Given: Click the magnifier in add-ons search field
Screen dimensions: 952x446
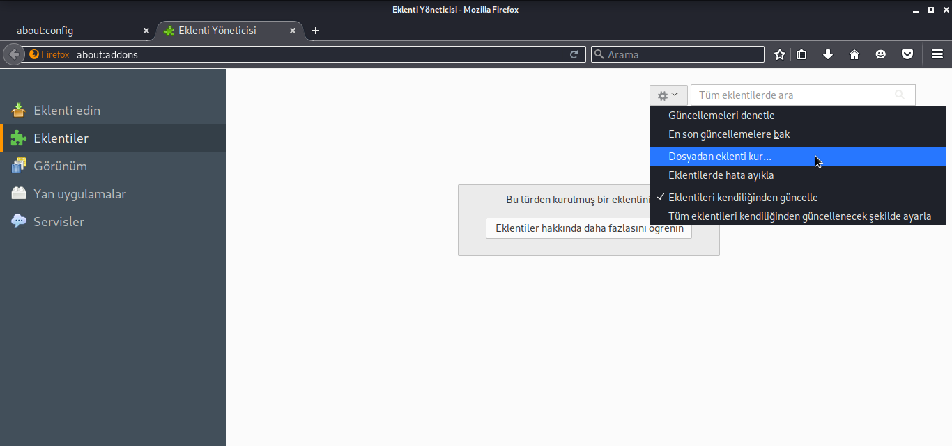Looking at the screenshot, I should (x=900, y=95).
